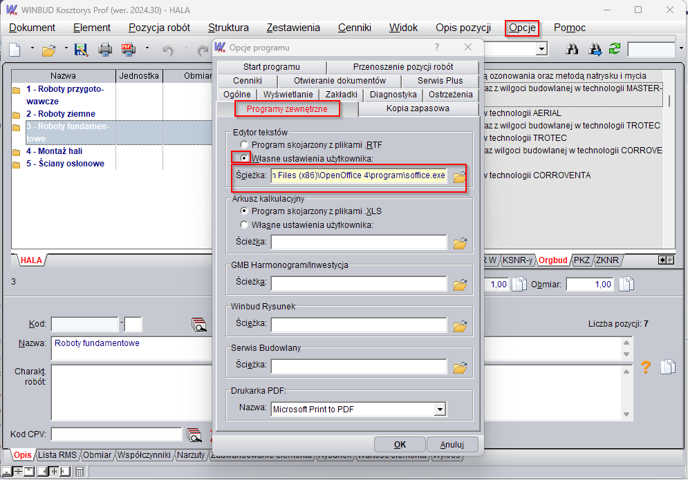Open the Drukarka PDF Nazwa dropdown
Image resolution: width=688 pixels, height=480 pixels.
tap(440, 410)
